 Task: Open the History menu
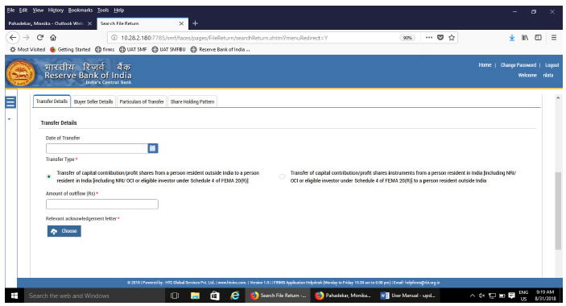pos(56,10)
